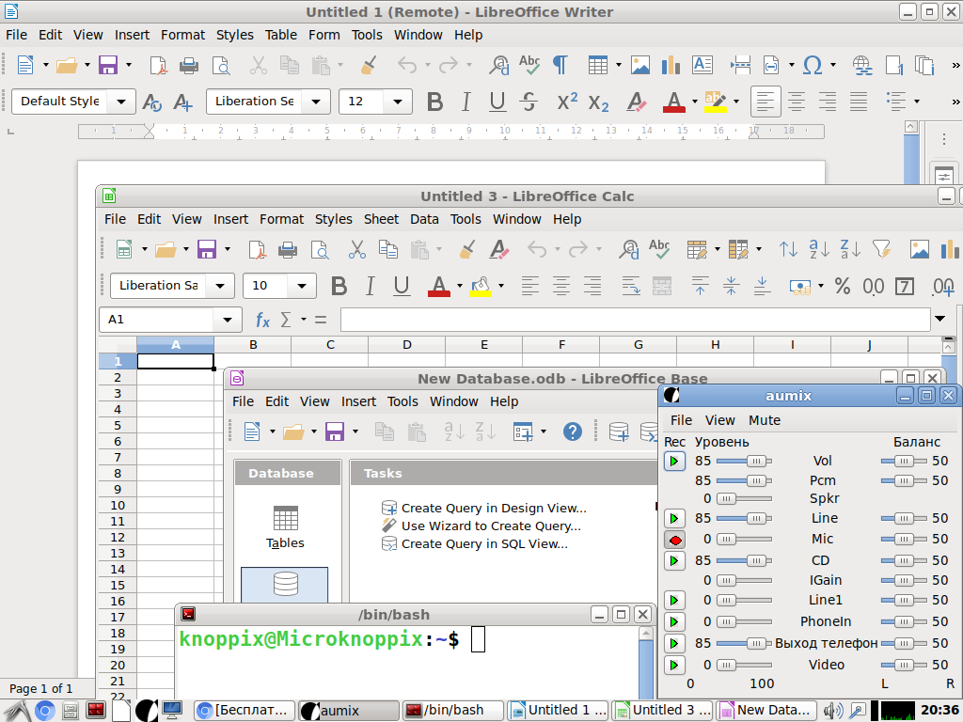Open Writer font size 12 dropdown
Image resolution: width=963 pixels, height=722 pixels.
pos(398,102)
